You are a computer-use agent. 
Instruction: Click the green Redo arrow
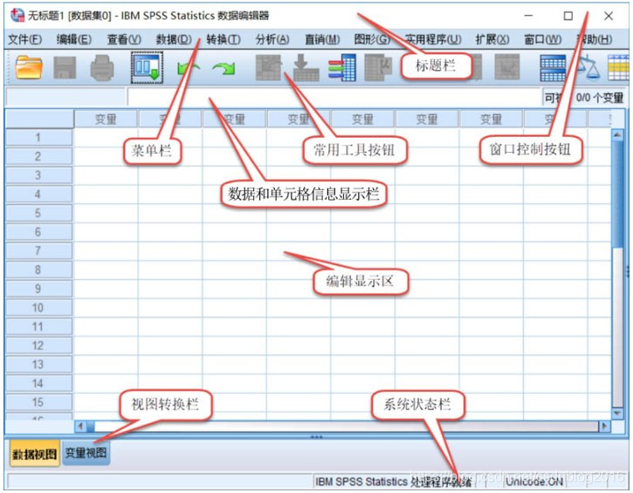tap(224, 69)
